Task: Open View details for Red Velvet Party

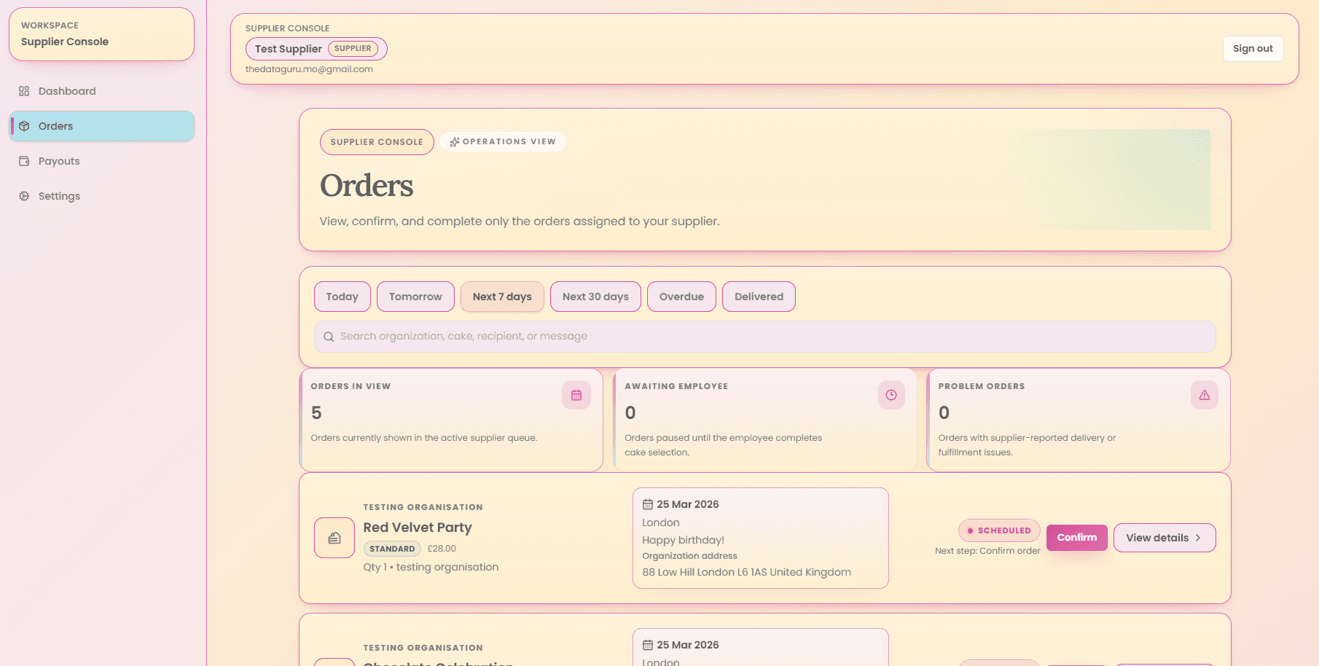Action: (x=1164, y=538)
